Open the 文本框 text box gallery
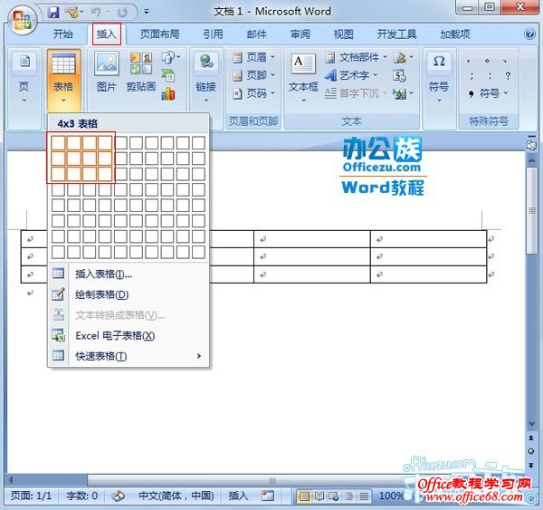This screenshot has height=510, width=543. [x=303, y=78]
